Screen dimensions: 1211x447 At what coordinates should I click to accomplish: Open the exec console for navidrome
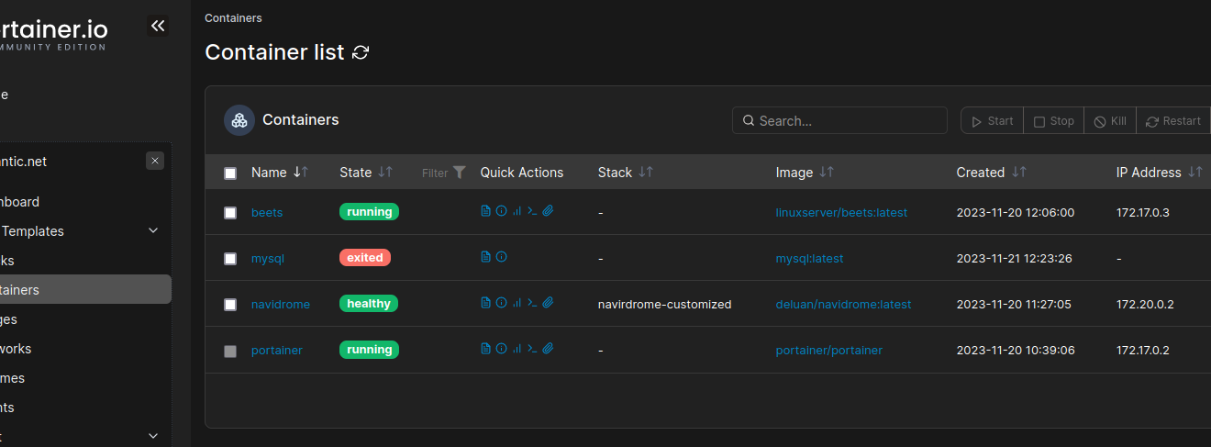tap(532, 302)
